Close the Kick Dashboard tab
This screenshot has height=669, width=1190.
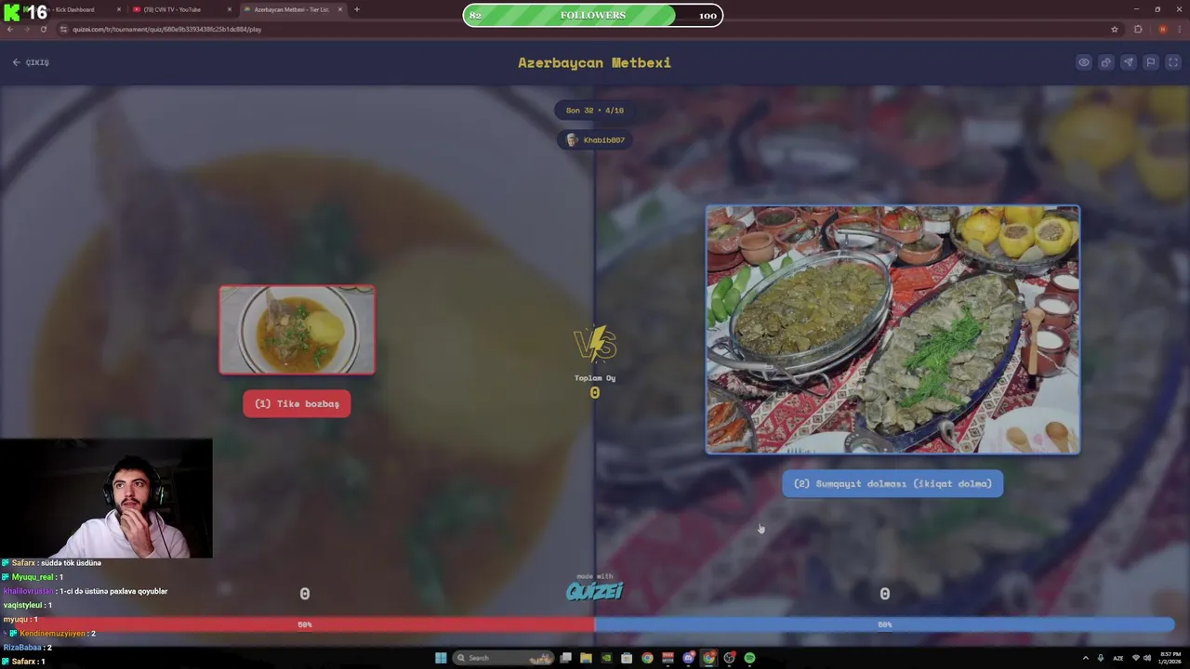(x=118, y=9)
